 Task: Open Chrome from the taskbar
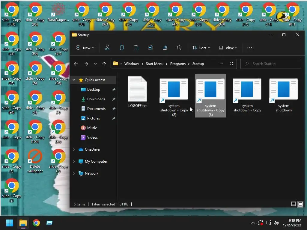(x=36, y=223)
